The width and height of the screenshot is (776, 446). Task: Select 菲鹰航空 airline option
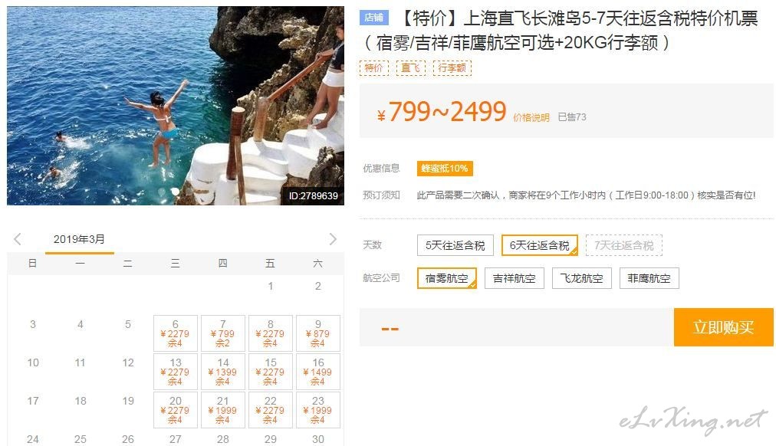pos(649,278)
